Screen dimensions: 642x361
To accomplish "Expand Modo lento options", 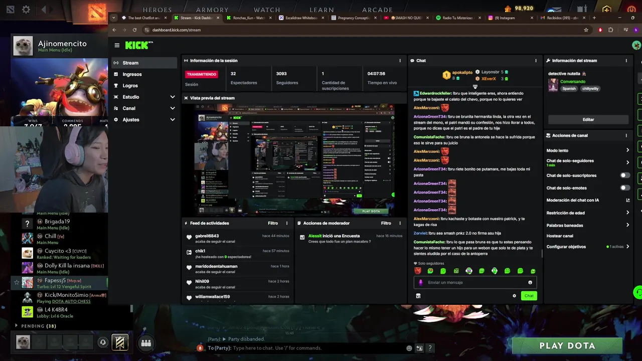I will tap(627, 150).
